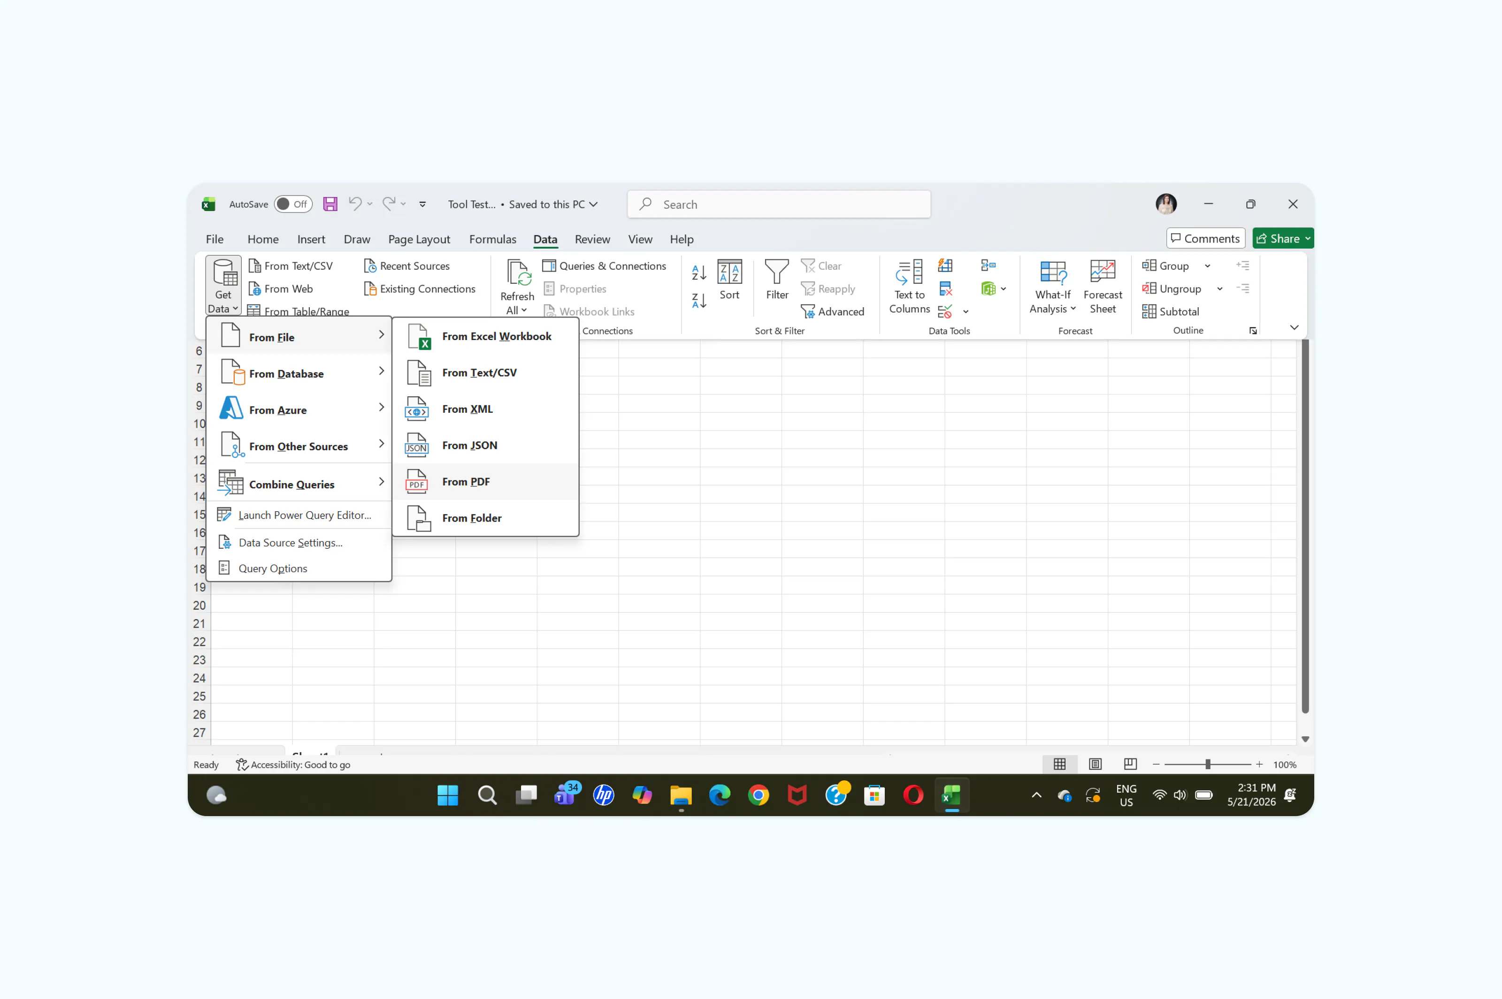Viewport: 1502px width, 999px height.
Task: Choose From Folder in the submenu
Action: [485, 518]
